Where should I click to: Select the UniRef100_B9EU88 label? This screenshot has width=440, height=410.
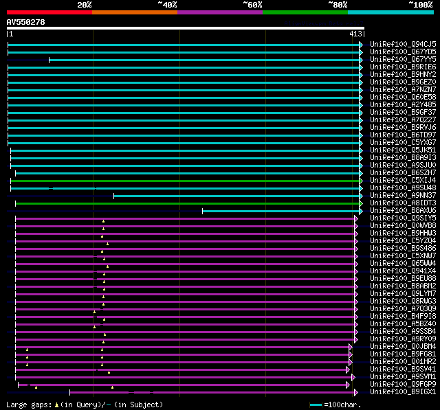click(x=403, y=279)
